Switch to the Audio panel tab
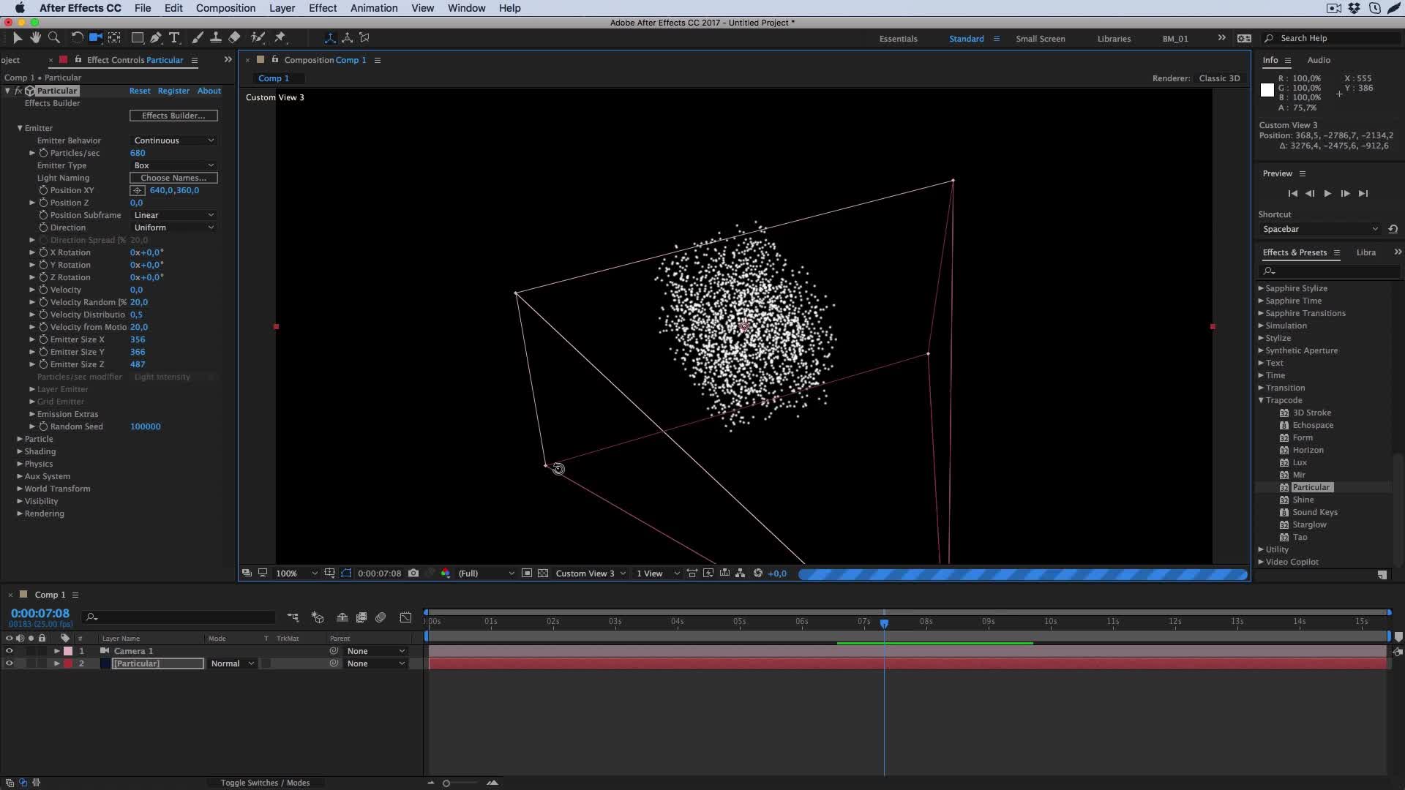The height and width of the screenshot is (790, 1405). click(x=1319, y=60)
